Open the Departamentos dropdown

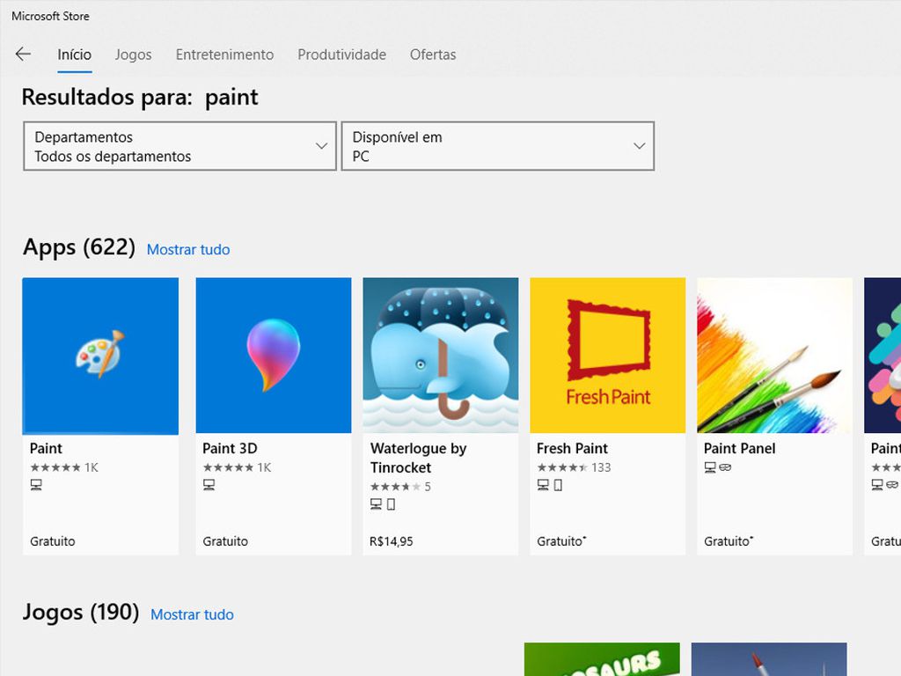point(179,146)
